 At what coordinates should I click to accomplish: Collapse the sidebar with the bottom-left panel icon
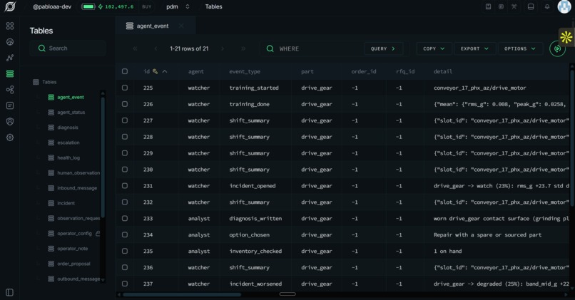point(10,292)
